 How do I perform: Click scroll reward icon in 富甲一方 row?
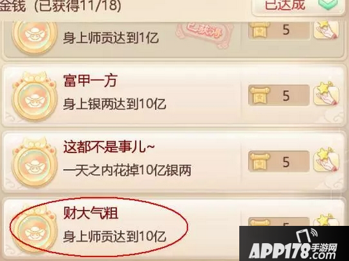pyautogui.click(x=260, y=96)
